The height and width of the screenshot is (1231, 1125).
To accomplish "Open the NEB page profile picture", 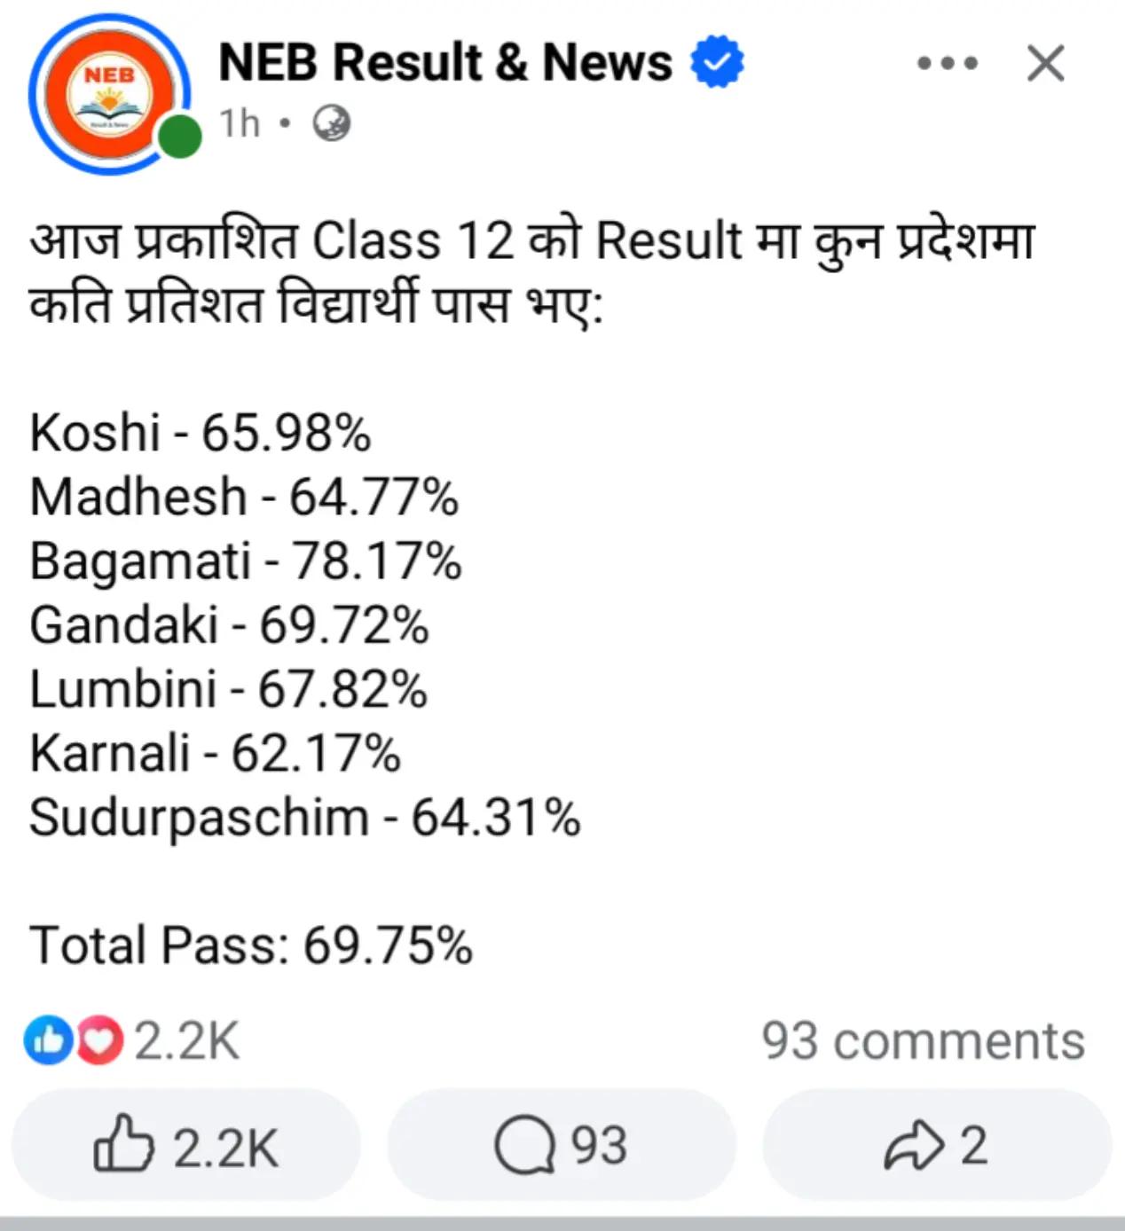I will tap(108, 94).
